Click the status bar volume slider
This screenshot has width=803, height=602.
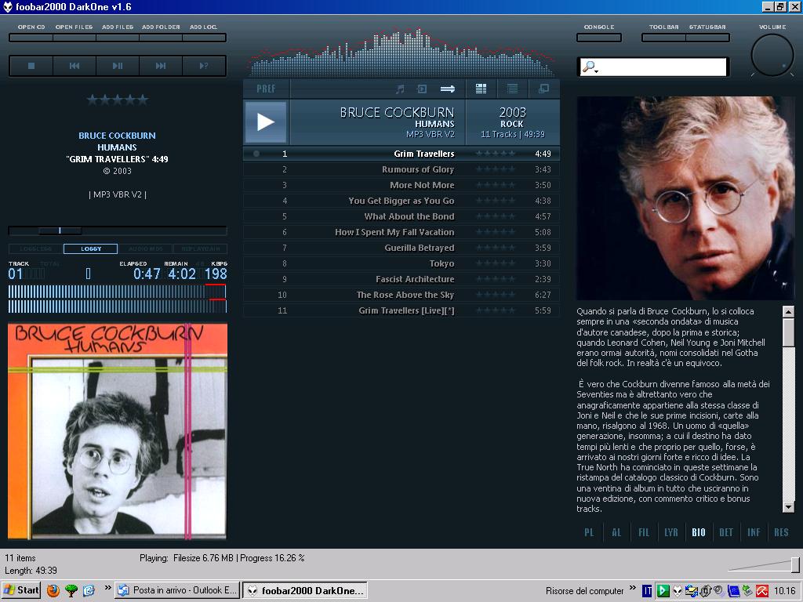[x=764, y=564]
